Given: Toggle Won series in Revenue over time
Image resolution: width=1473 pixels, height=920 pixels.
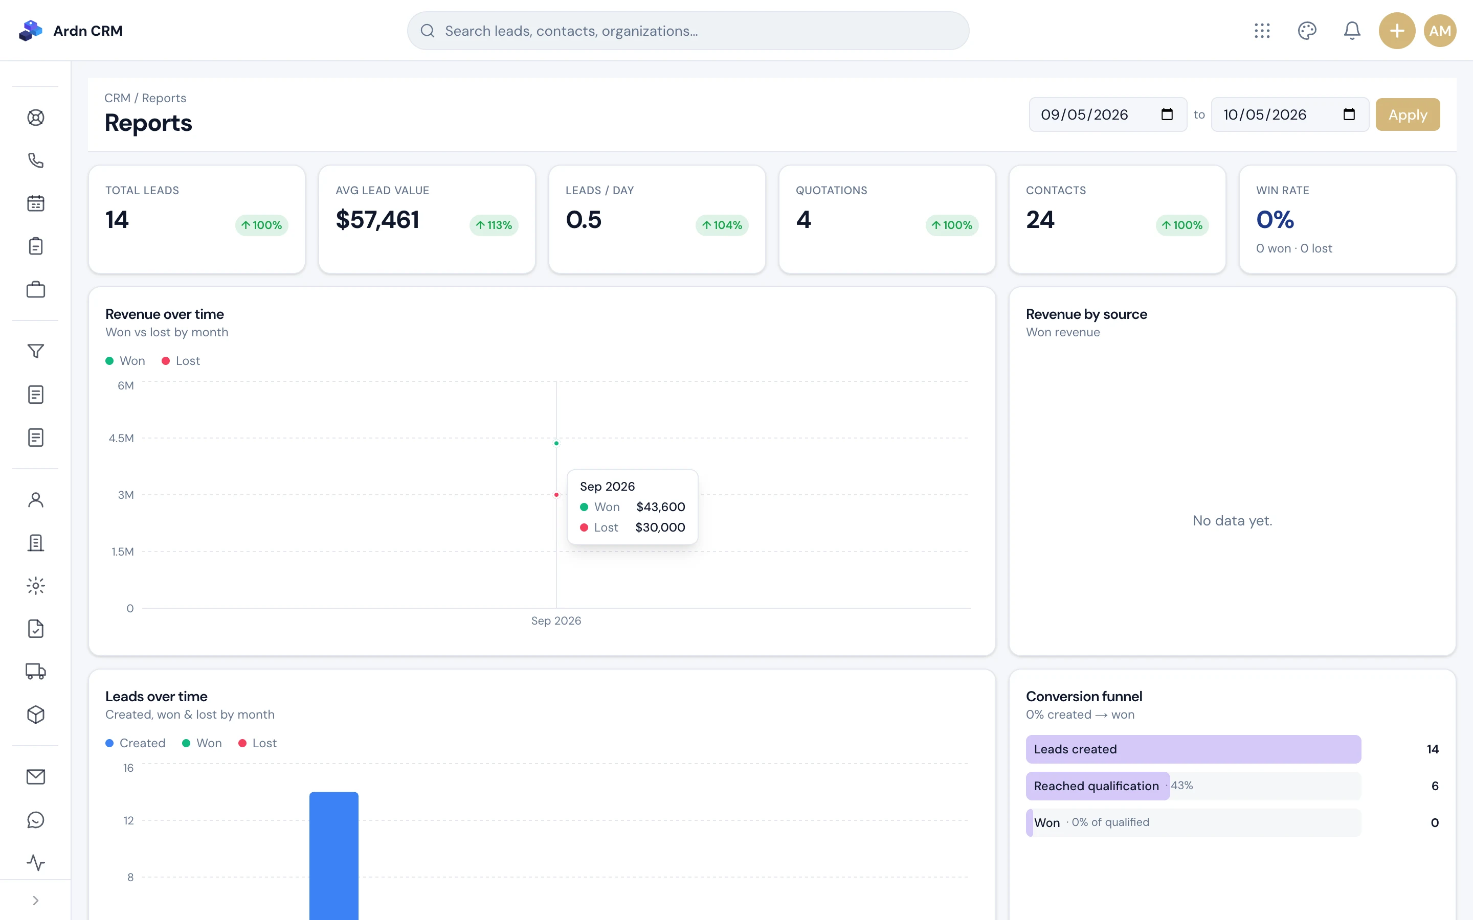Looking at the screenshot, I should 125,361.
